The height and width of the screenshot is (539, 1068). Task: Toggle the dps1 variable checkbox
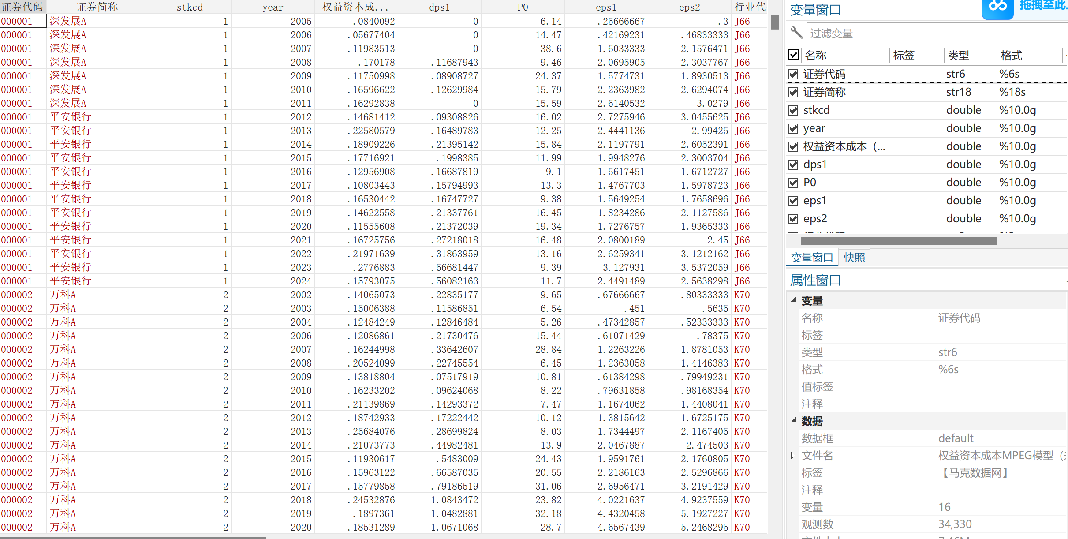tap(793, 165)
